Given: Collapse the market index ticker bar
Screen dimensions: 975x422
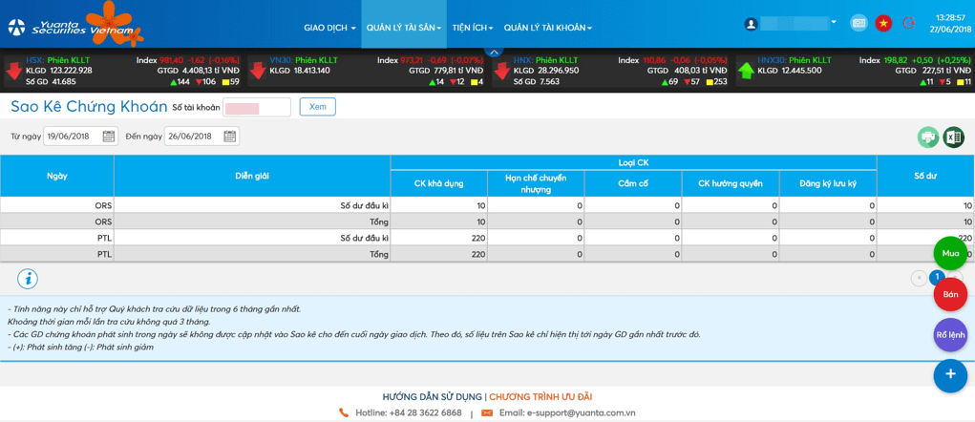Looking at the screenshot, I should click(494, 52).
